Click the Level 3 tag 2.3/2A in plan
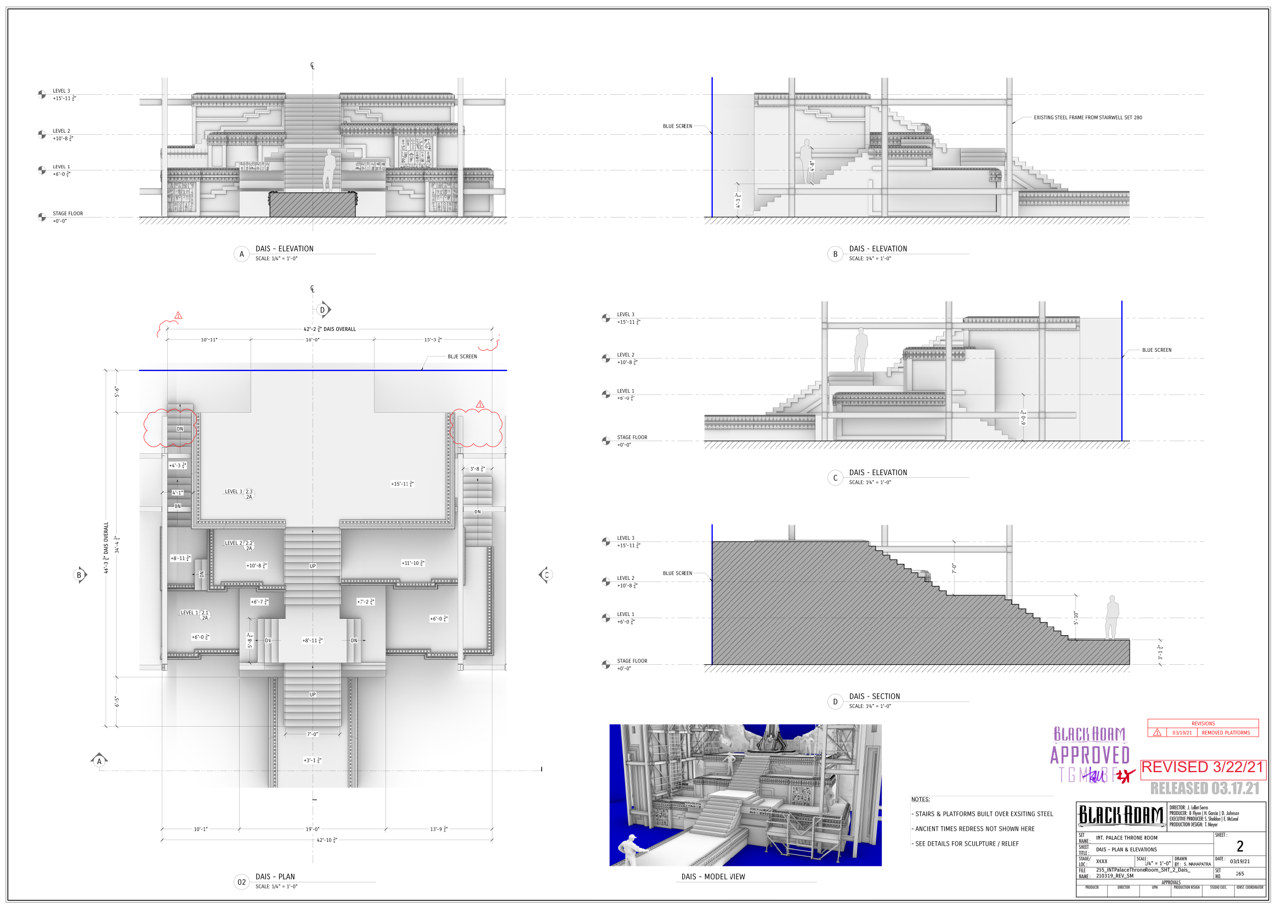The height and width of the screenshot is (907, 1276). 249,494
